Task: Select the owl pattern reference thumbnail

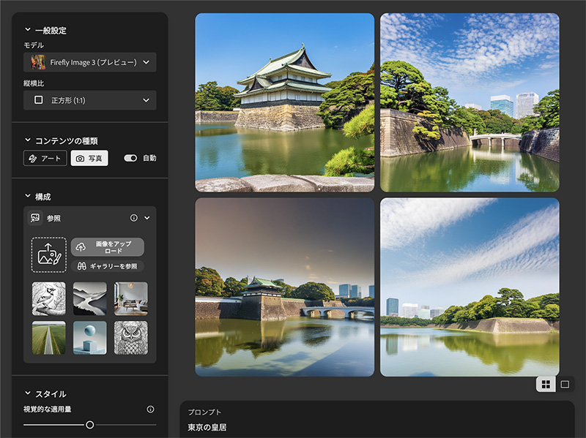Action: (x=130, y=338)
